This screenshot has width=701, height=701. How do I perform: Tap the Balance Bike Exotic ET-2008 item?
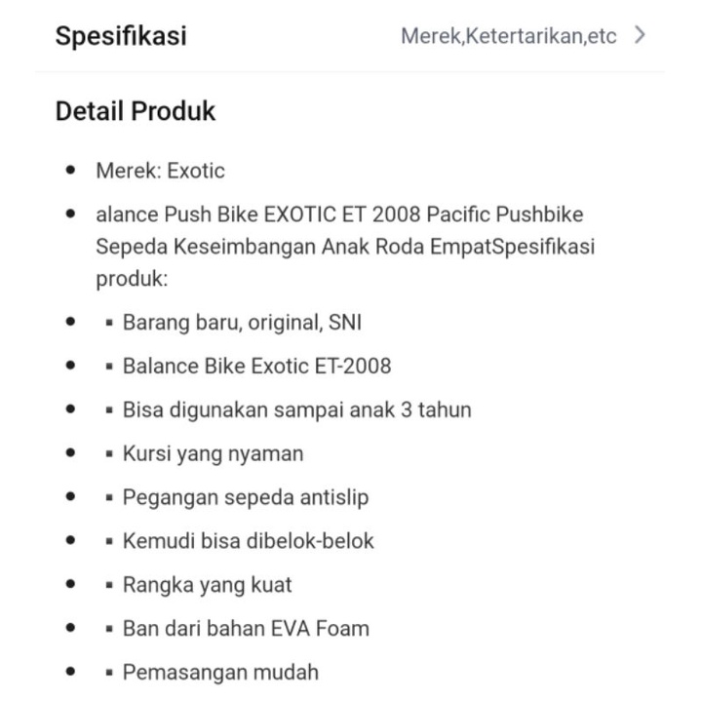click(x=256, y=366)
